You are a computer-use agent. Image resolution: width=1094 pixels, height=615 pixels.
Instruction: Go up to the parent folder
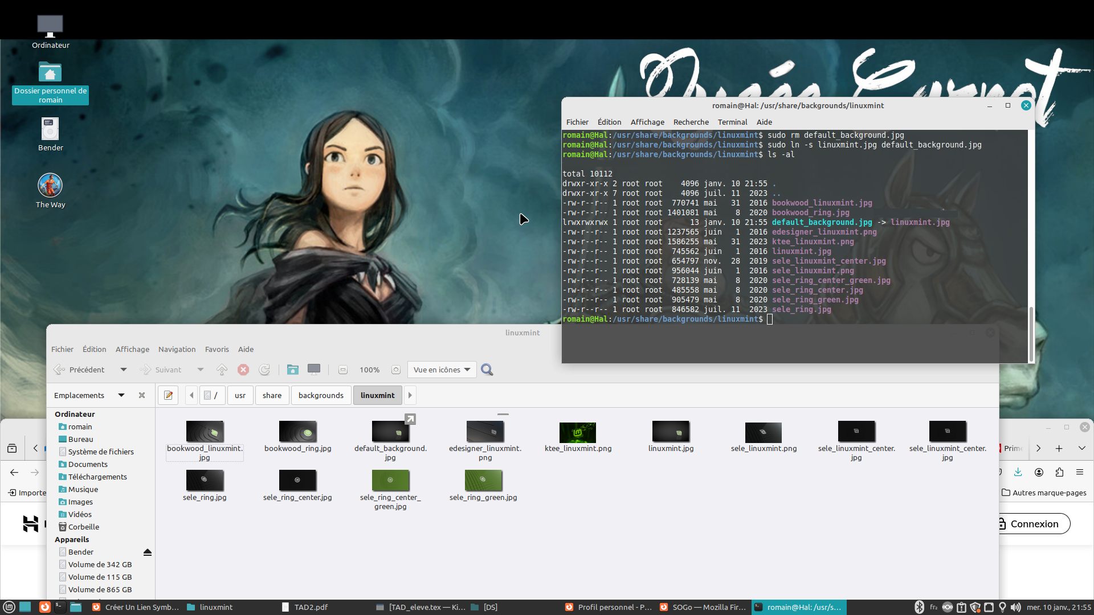coord(222,370)
